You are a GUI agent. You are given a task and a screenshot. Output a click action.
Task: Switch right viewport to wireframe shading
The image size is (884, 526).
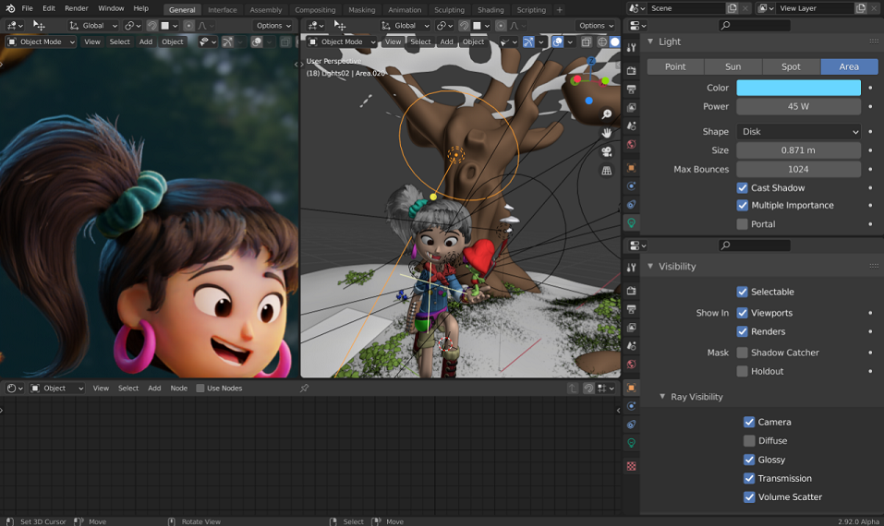tap(602, 42)
